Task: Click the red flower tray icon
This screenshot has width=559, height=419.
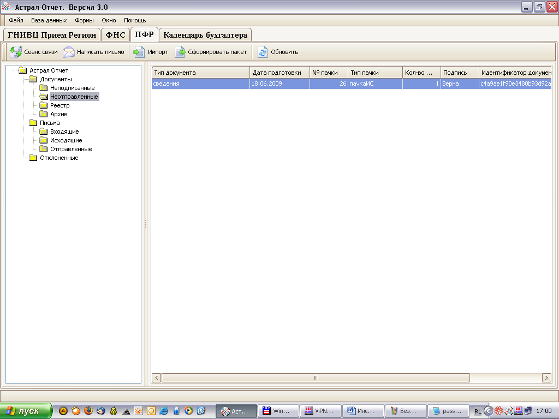Action: tap(498, 411)
